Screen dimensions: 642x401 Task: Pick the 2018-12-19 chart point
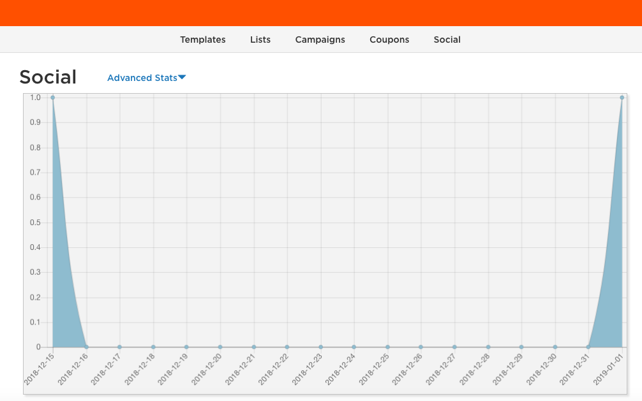pos(186,347)
